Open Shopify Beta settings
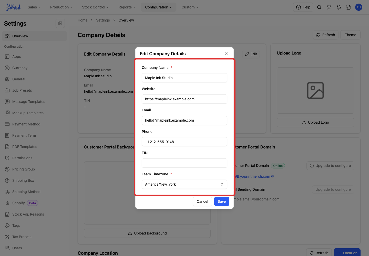Screen dimensions: 369x256 tap(34, 203)
